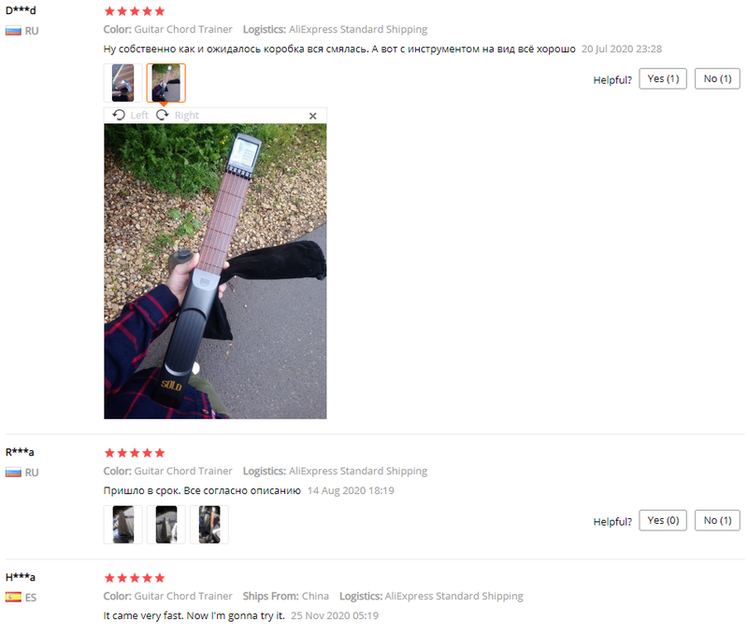Click the five-star rating of R***a's review
748x634 pixels.
click(135, 453)
